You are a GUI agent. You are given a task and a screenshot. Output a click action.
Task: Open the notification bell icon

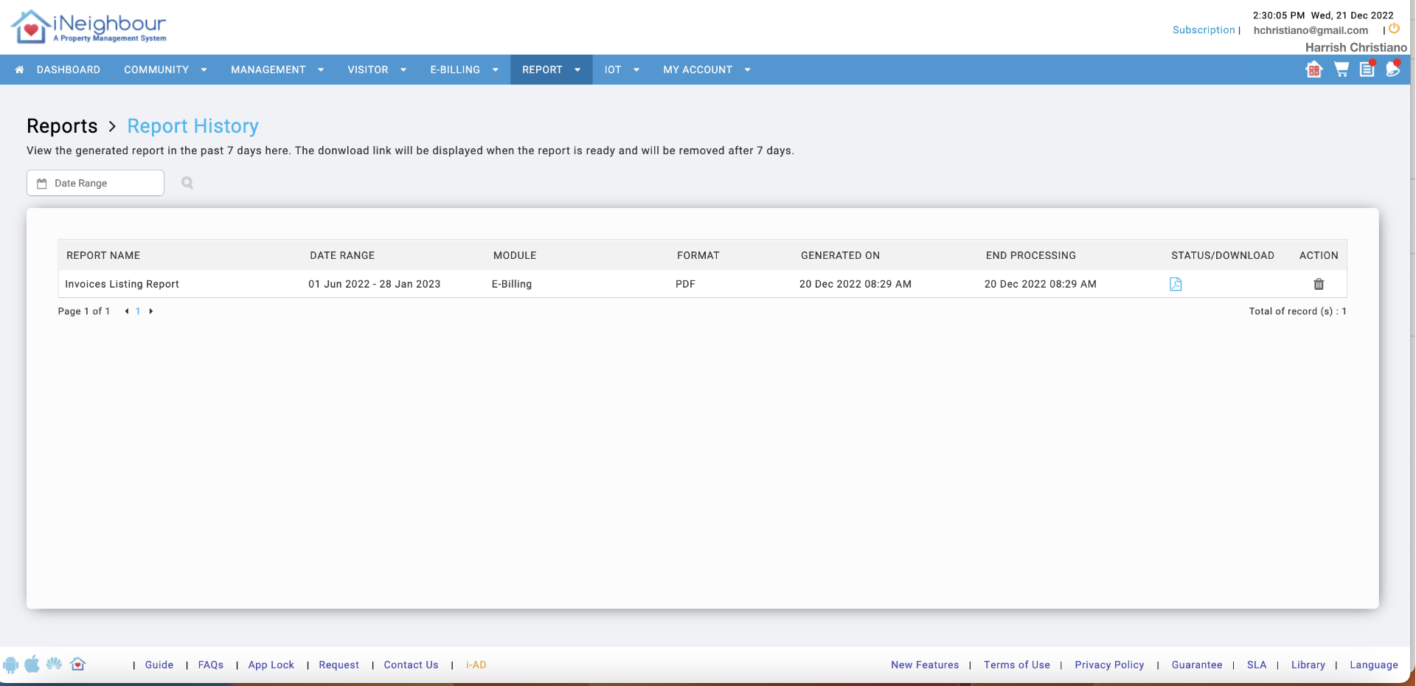click(1392, 69)
